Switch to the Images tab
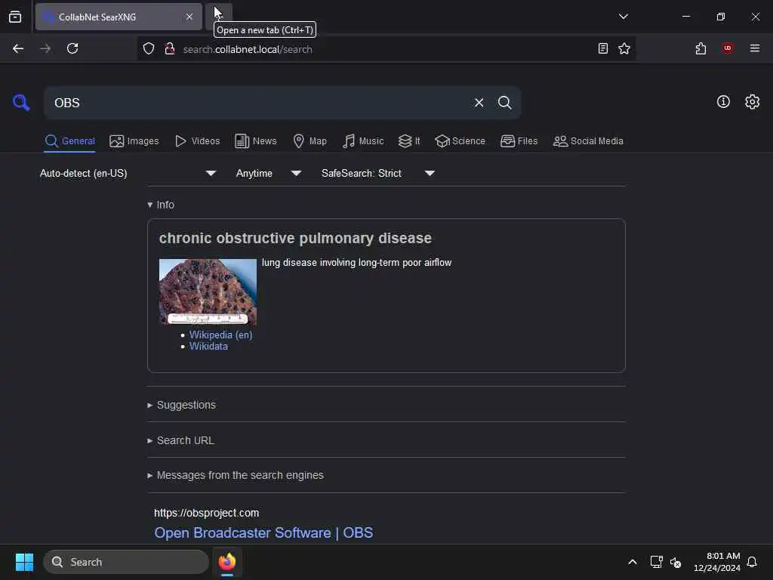Image resolution: width=773 pixels, height=580 pixels. 134,141
